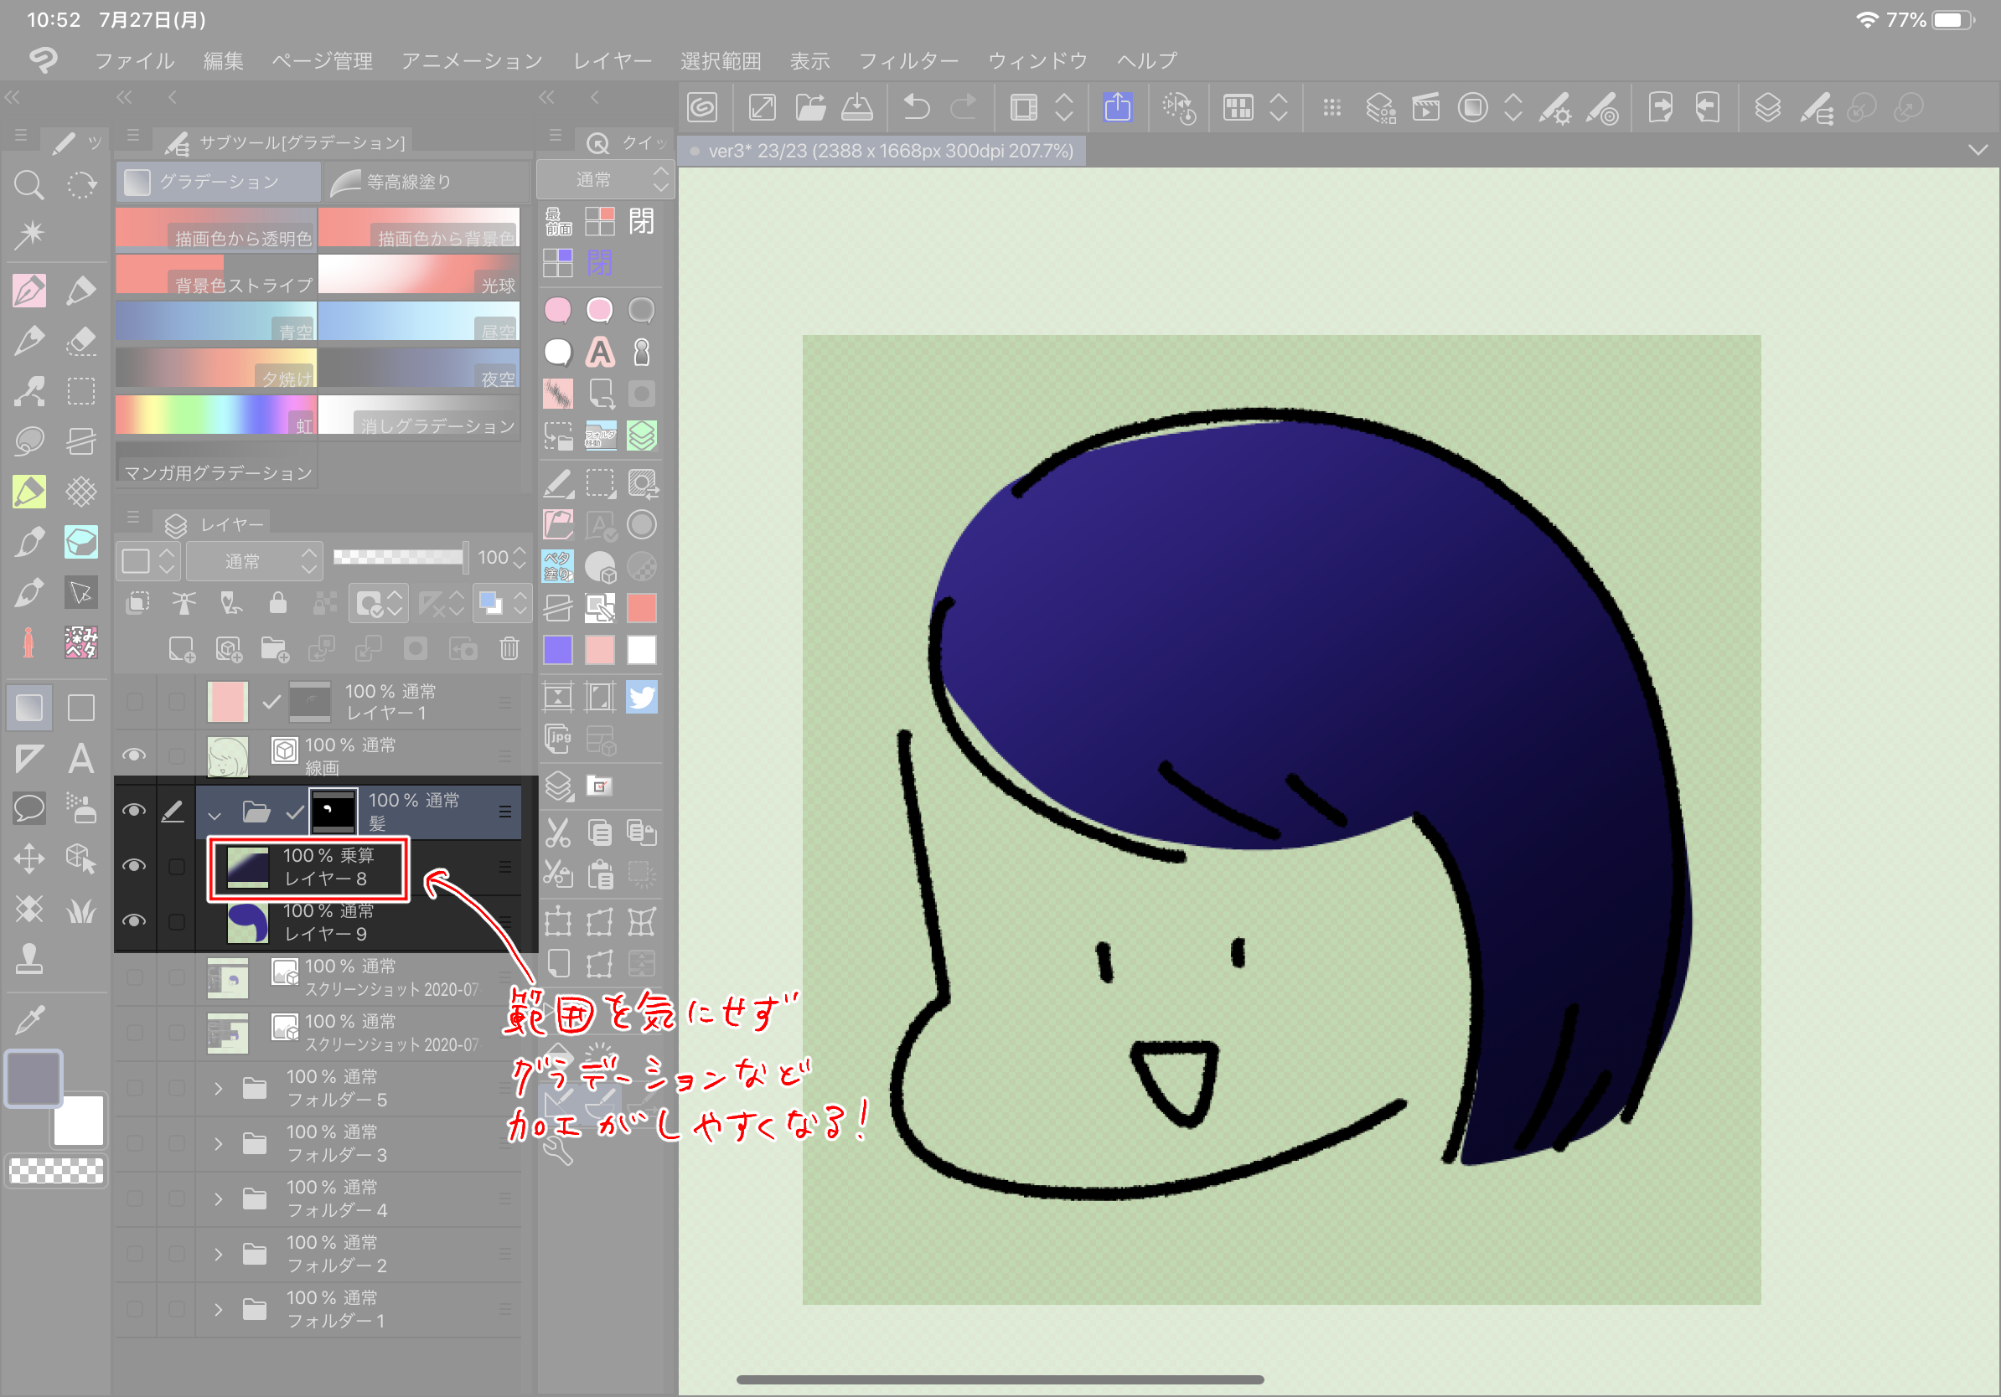Open the 編集 menu
2001x1397 pixels.
tap(223, 60)
